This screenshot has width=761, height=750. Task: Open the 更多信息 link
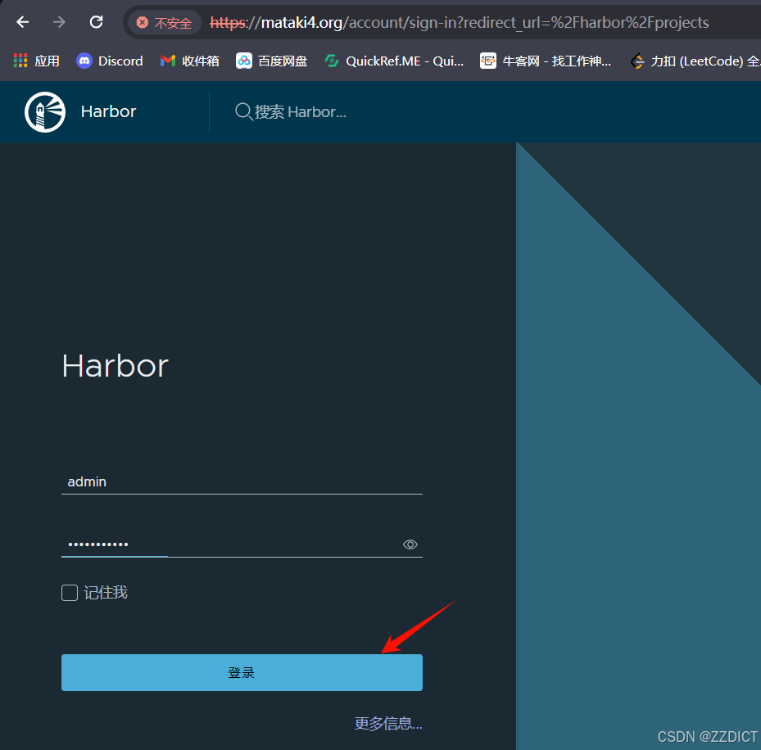point(388,723)
